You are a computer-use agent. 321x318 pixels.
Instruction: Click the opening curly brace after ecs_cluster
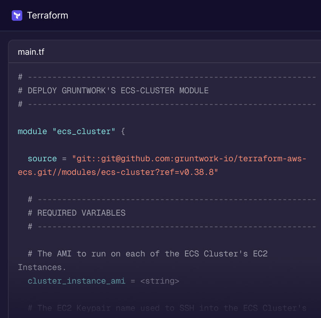coord(123,131)
